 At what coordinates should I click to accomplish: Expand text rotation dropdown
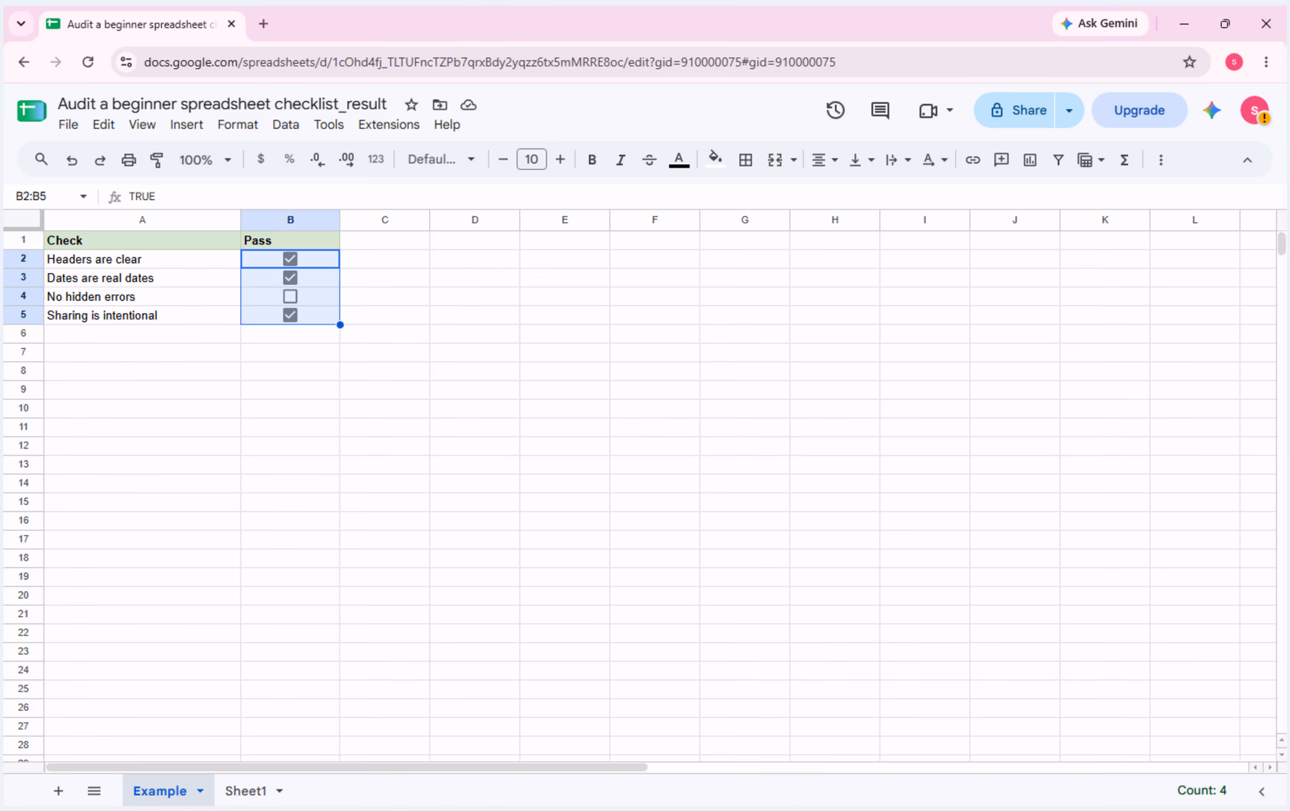click(x=945, y=160)
